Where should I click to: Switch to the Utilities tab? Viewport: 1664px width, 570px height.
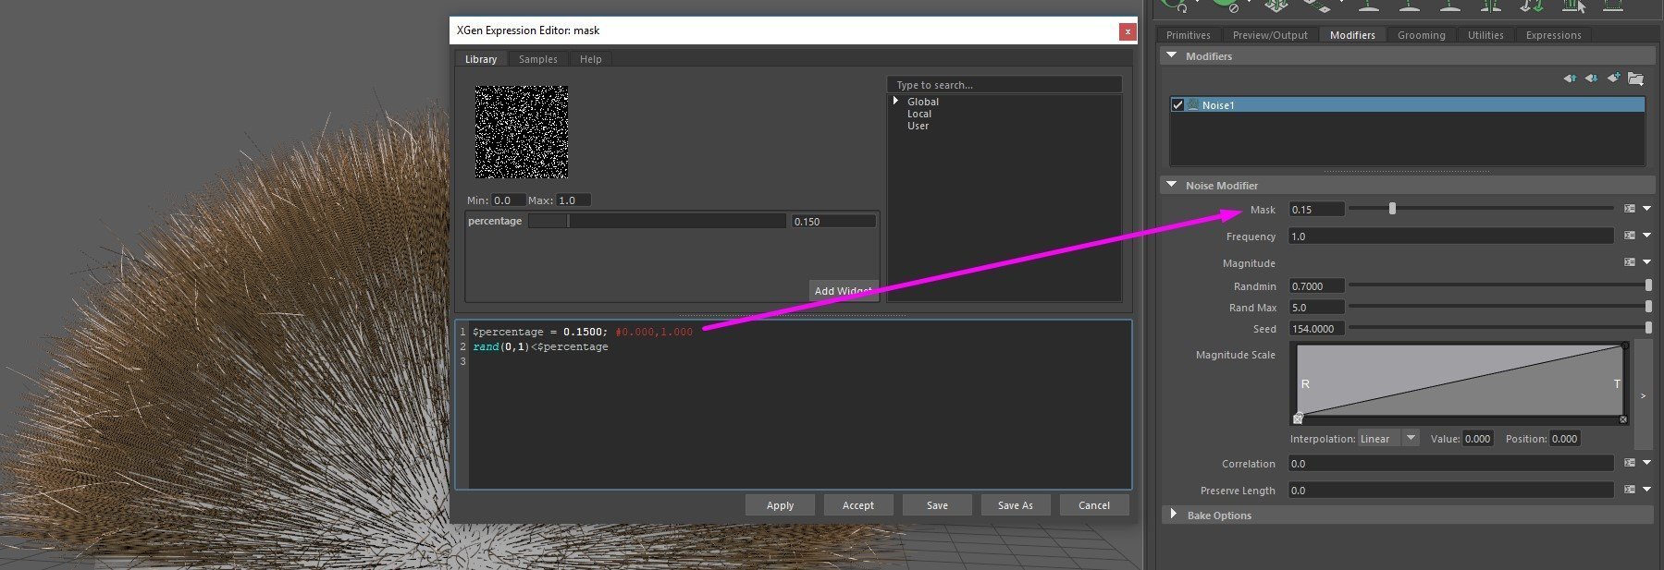(1485, 35)
